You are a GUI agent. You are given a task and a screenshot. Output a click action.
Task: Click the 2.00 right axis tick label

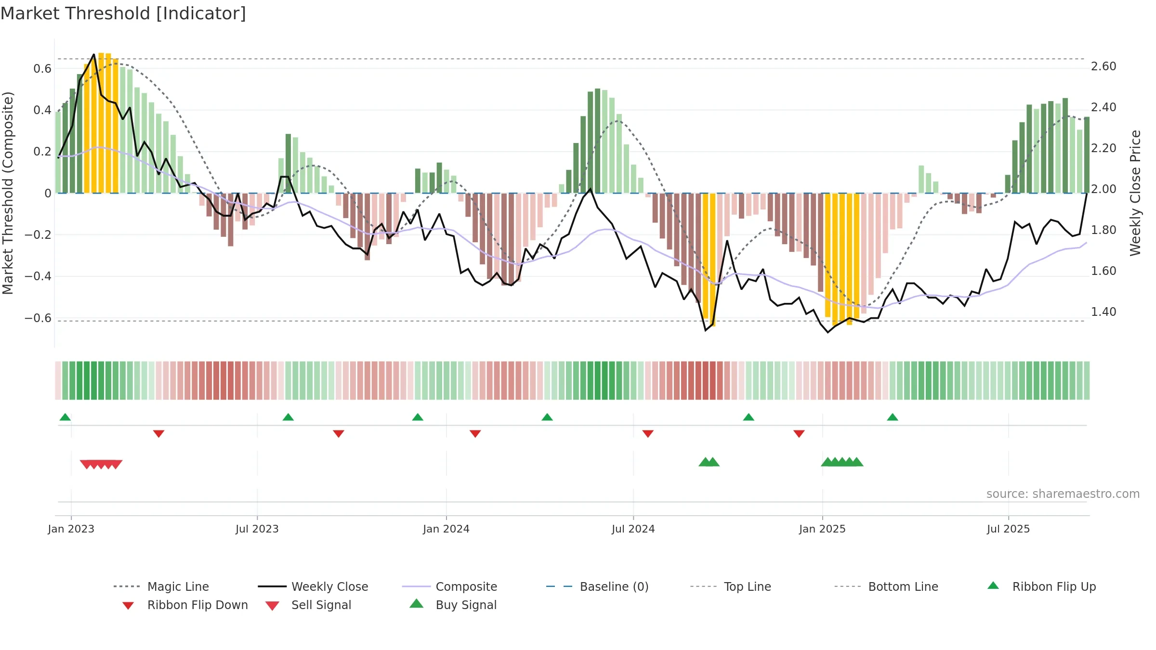1103,189
